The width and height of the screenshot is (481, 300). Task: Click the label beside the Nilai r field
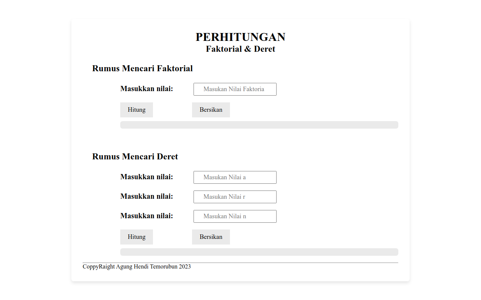[x=147, y=196]
